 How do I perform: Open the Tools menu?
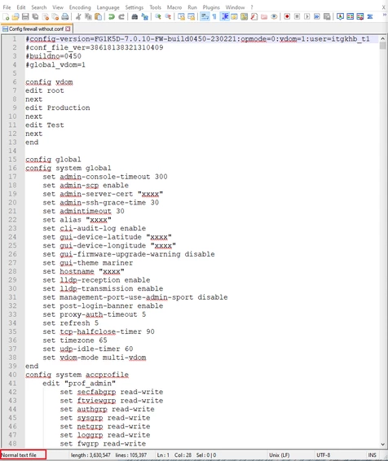[x=156, y=7]
